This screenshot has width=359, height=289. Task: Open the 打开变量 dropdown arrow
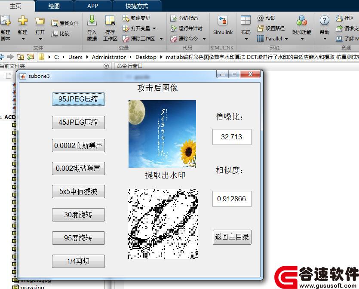[x=154, y=28]
